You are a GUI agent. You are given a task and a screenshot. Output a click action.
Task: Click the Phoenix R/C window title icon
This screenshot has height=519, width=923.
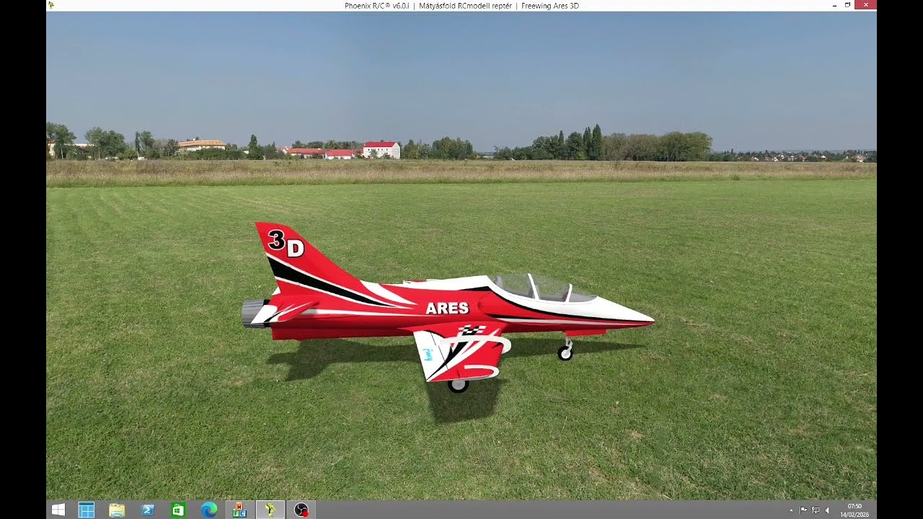[x=51, y=5]
